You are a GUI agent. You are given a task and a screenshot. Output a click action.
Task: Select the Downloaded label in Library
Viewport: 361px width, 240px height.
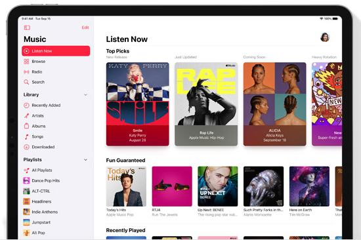pyautogui.click(x=43, y=147)
